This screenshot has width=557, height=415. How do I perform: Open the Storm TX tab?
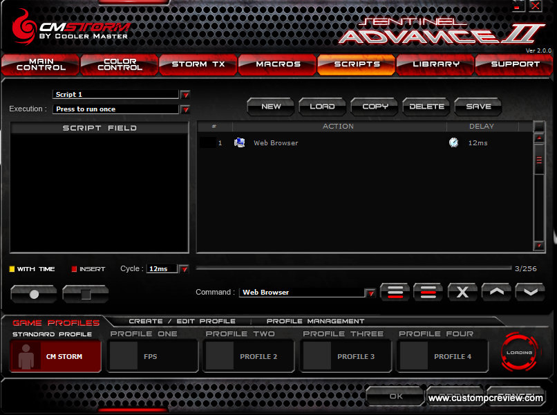[x=198, y=64]
